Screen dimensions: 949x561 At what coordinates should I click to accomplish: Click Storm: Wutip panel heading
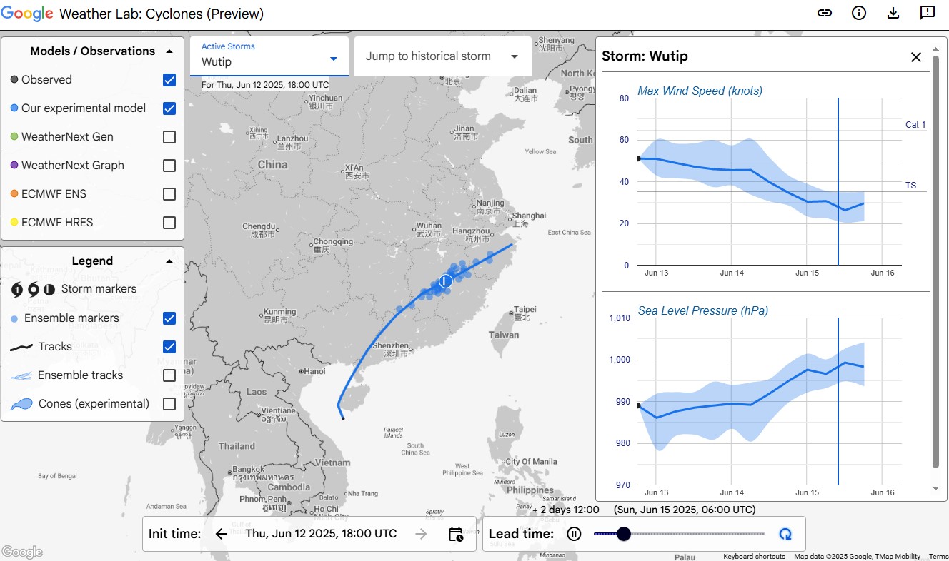click(645, 56)
